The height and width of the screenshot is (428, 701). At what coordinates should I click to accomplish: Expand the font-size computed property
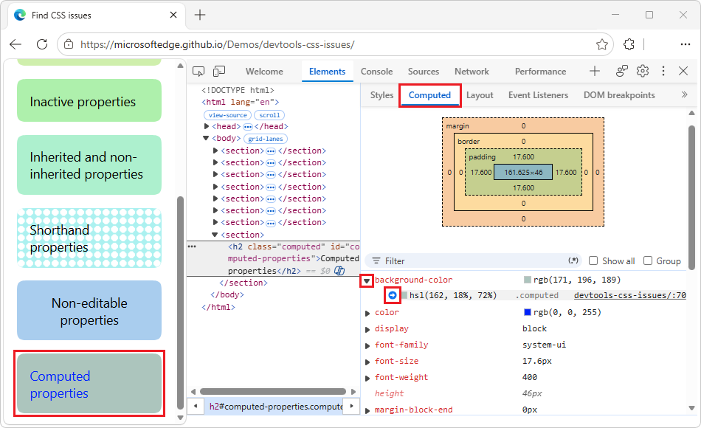tap(367, 362)
